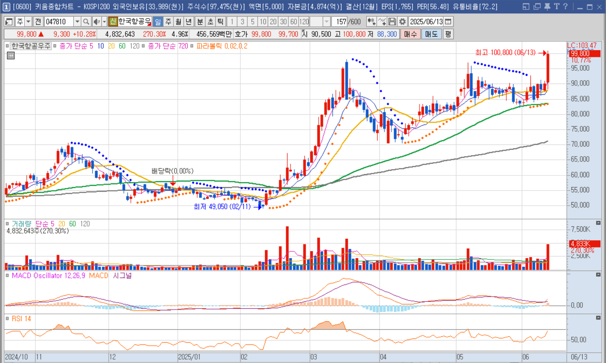Image resolution: width=606 pixels, height=363 pixels.
Task: Click the T font size icon
Action: pos(556,6)
